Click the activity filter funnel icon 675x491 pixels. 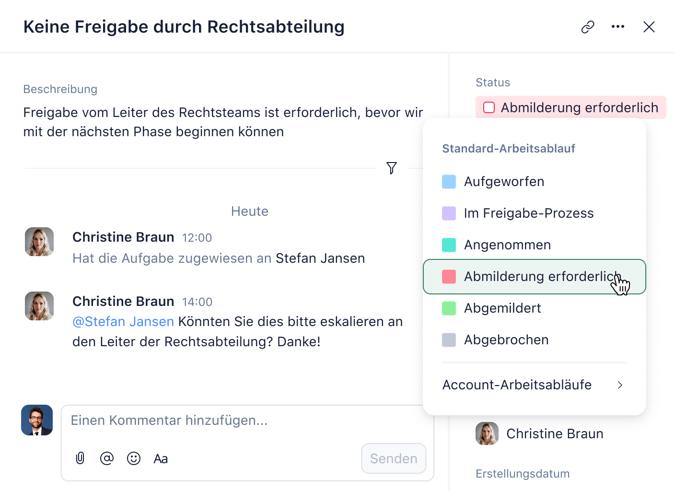(392, 168)
